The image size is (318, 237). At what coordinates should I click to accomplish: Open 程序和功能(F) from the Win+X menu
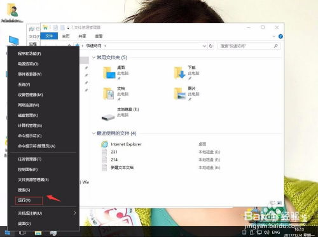pyautogui.click(x=29, y=53)
